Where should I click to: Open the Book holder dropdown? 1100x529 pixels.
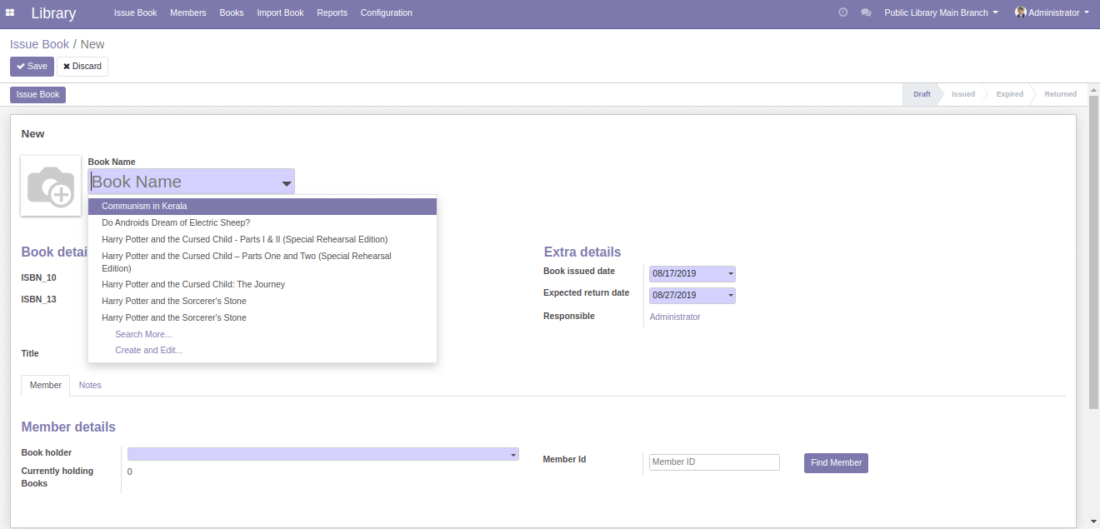(323, 454)
